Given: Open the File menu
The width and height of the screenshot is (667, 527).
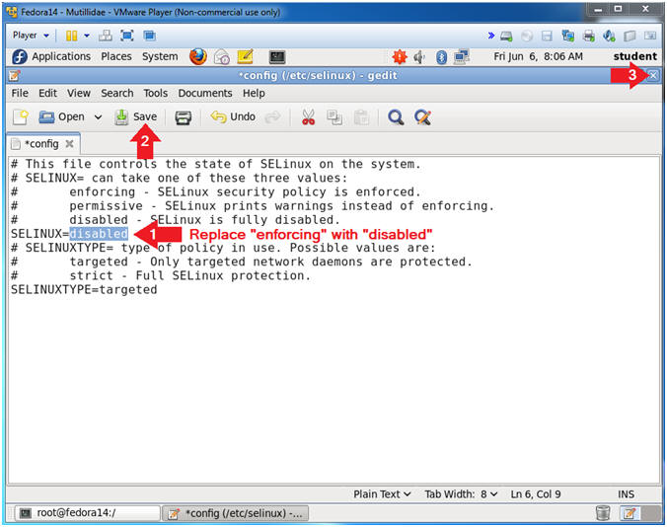Looking at the screenshot, I should point(20,93).
